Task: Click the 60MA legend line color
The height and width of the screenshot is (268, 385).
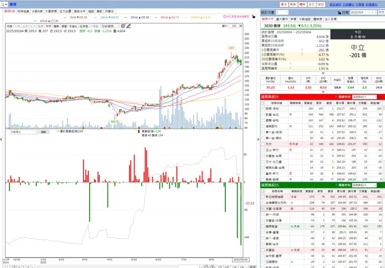Action: coord(156,18)
